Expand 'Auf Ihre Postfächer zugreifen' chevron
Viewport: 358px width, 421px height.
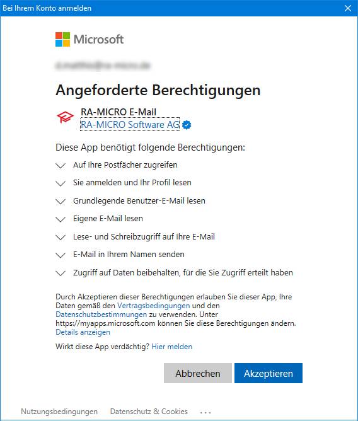click(x=61, y=165)
